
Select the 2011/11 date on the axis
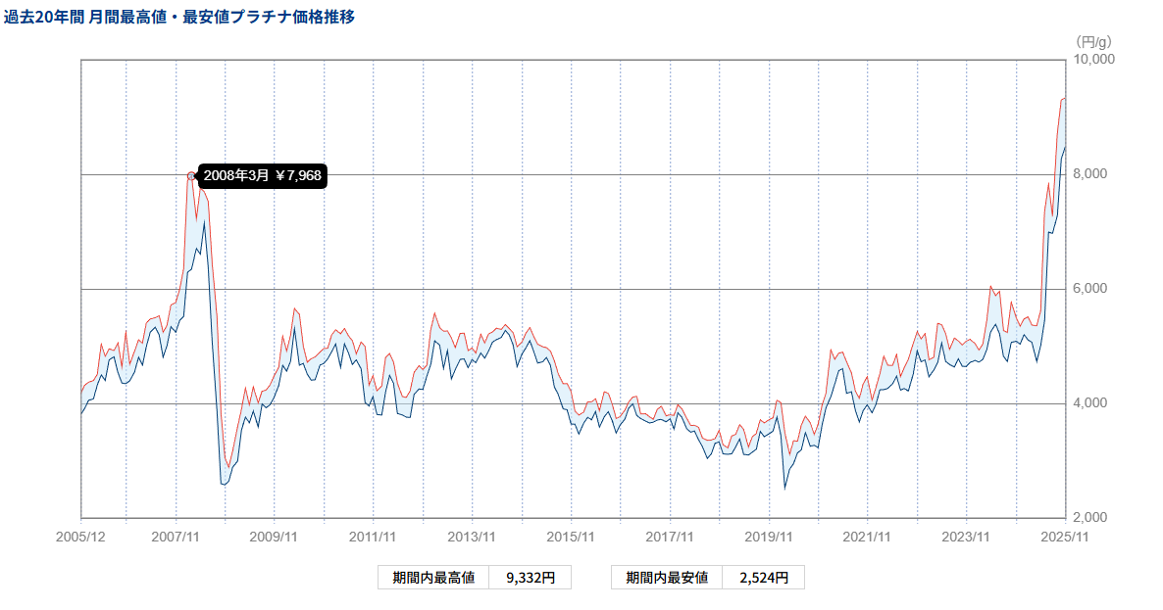(373, 537)
